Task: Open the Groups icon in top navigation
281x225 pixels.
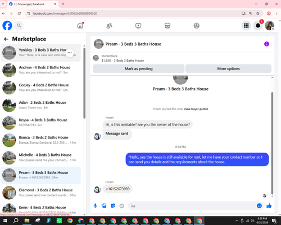Action: (196, 26)
